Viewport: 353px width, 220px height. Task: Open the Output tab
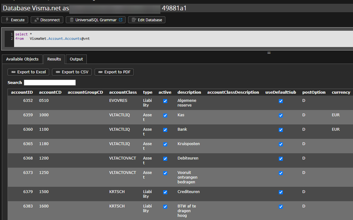76,59
